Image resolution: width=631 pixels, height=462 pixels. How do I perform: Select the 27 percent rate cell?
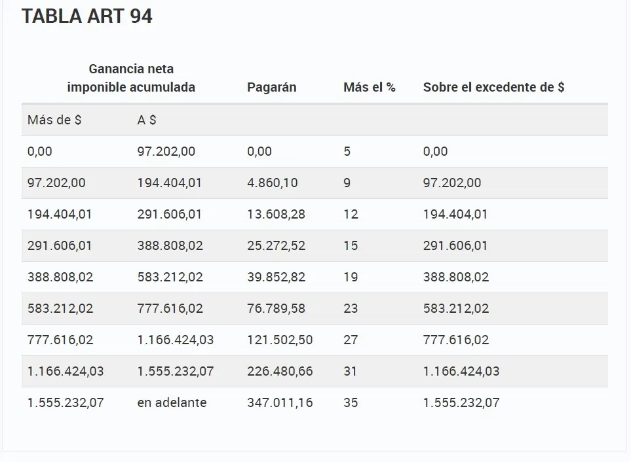click(351, 340)
